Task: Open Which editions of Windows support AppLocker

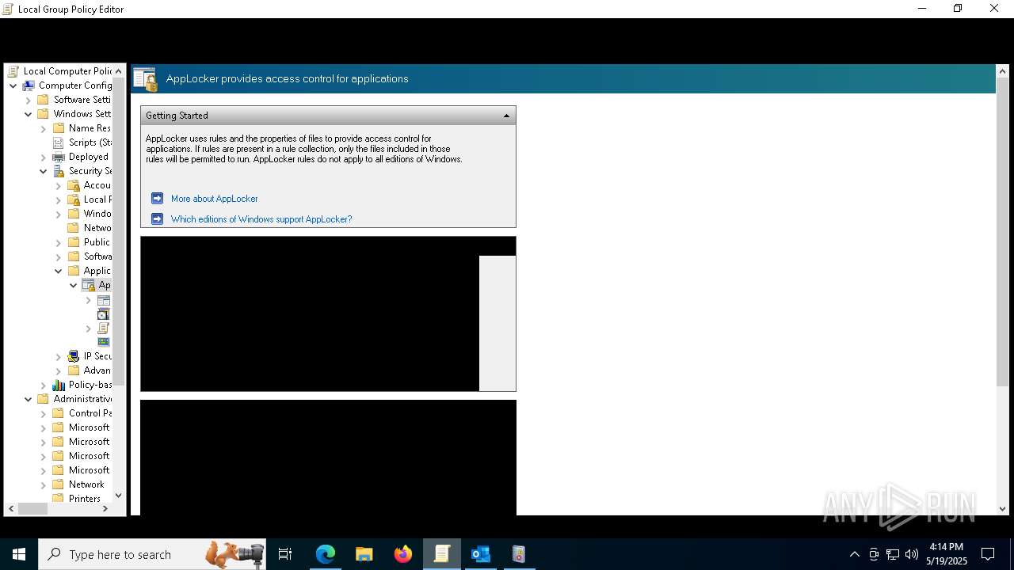Action: coord(261,219)
